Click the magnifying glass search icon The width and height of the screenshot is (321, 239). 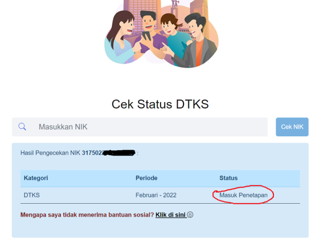tap(22, 127)
